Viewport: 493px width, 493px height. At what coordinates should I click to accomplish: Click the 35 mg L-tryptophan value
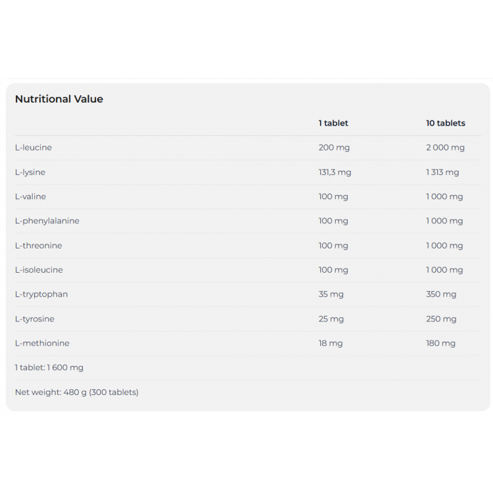click(331, 294)
